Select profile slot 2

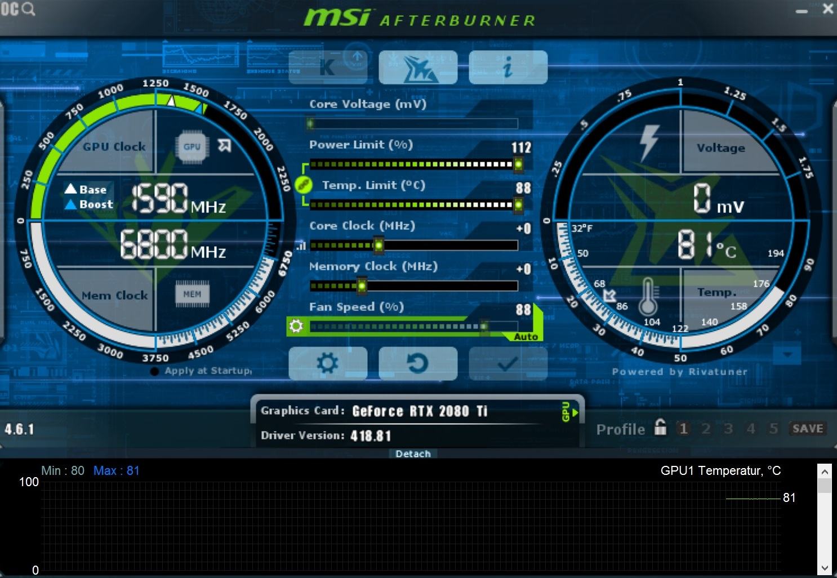(706, 429)
